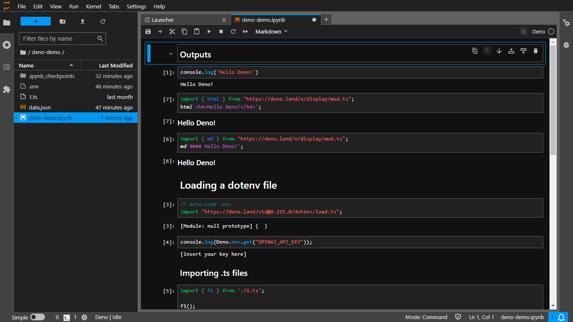Open the Extension Manager puzzle icon
The image size is (573, 322).
(x=7, y=89)
